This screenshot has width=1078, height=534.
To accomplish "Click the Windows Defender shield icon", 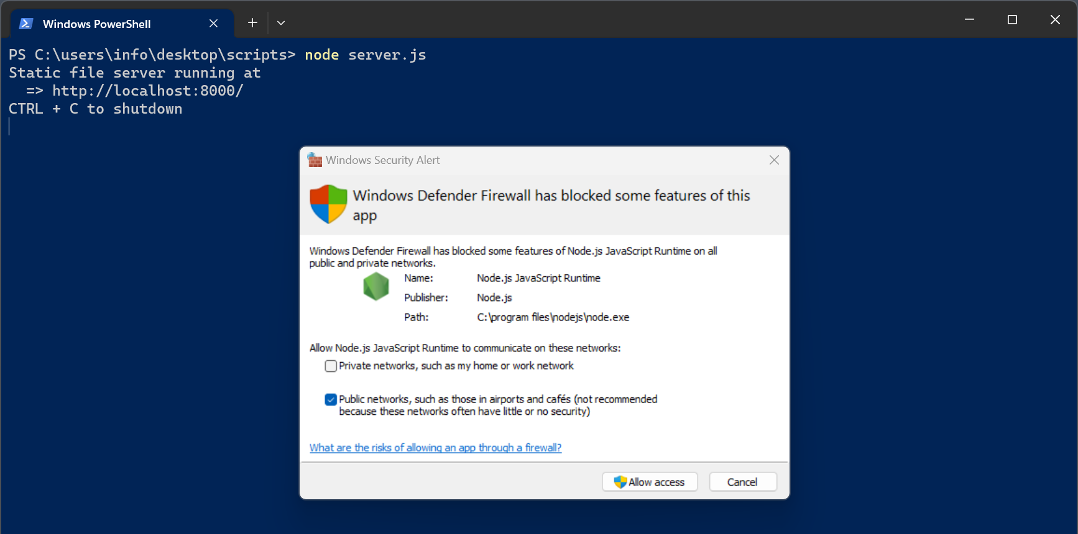I will click(328, 204).
